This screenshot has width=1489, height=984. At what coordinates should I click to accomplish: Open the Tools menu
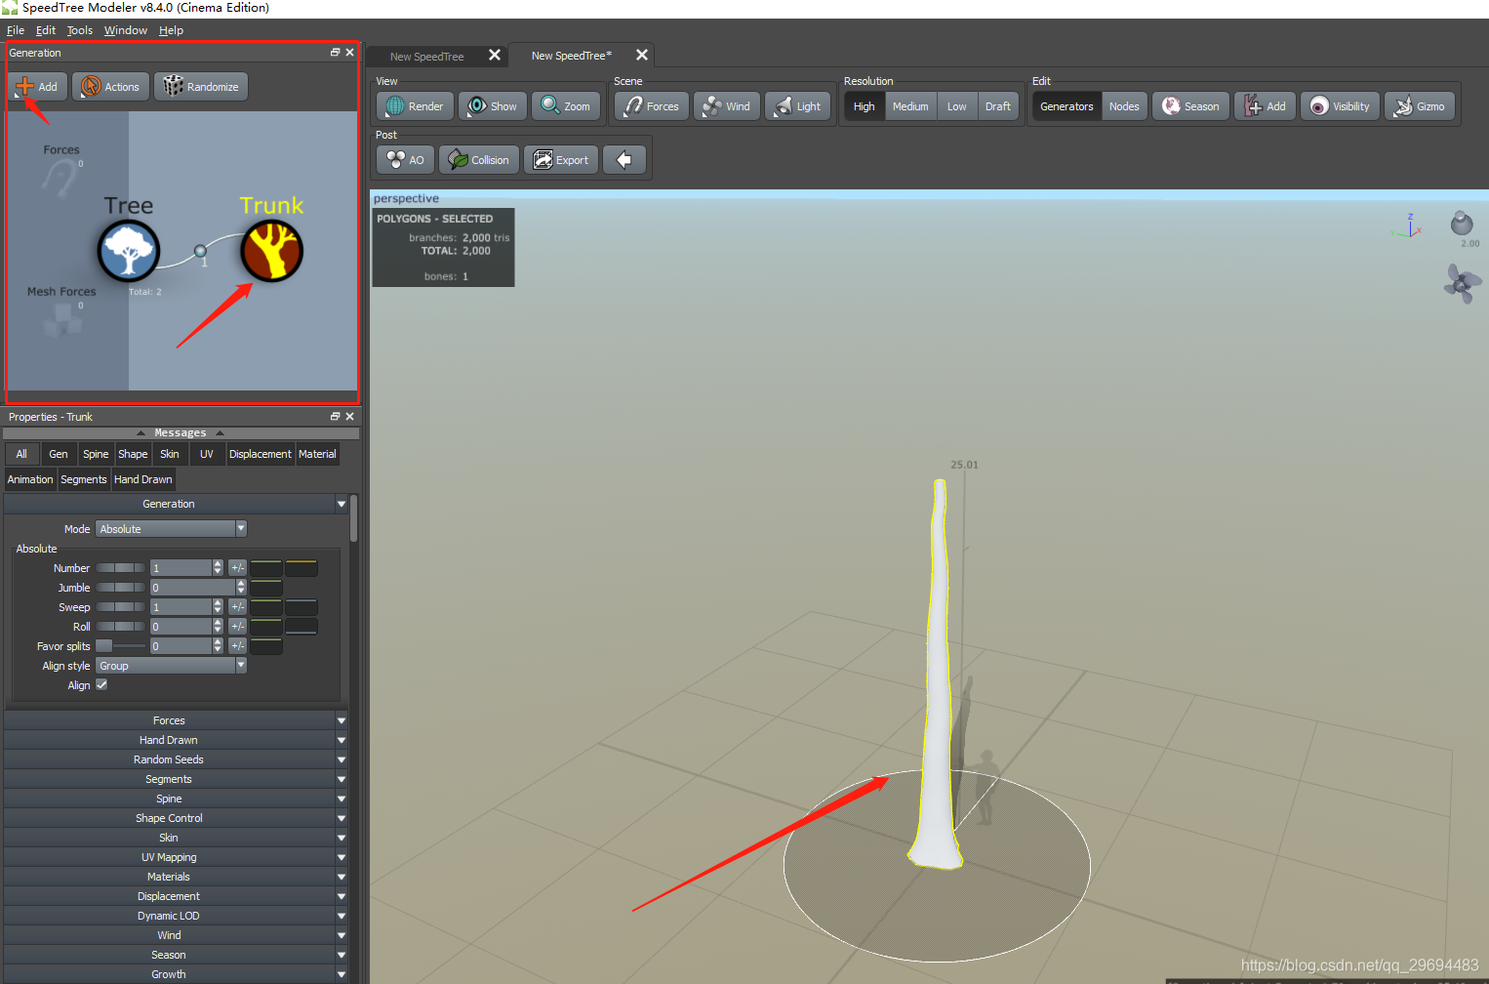pos(80,30)
